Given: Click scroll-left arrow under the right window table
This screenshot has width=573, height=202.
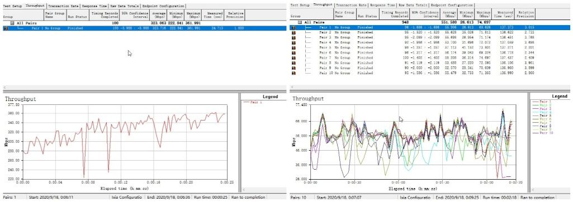Looking at the screenshot, I should [293, 86].
